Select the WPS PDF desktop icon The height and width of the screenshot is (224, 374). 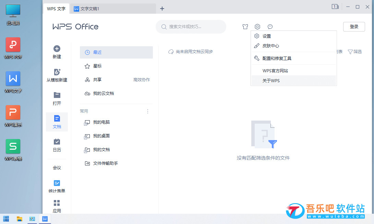click(x=13, y=48)
